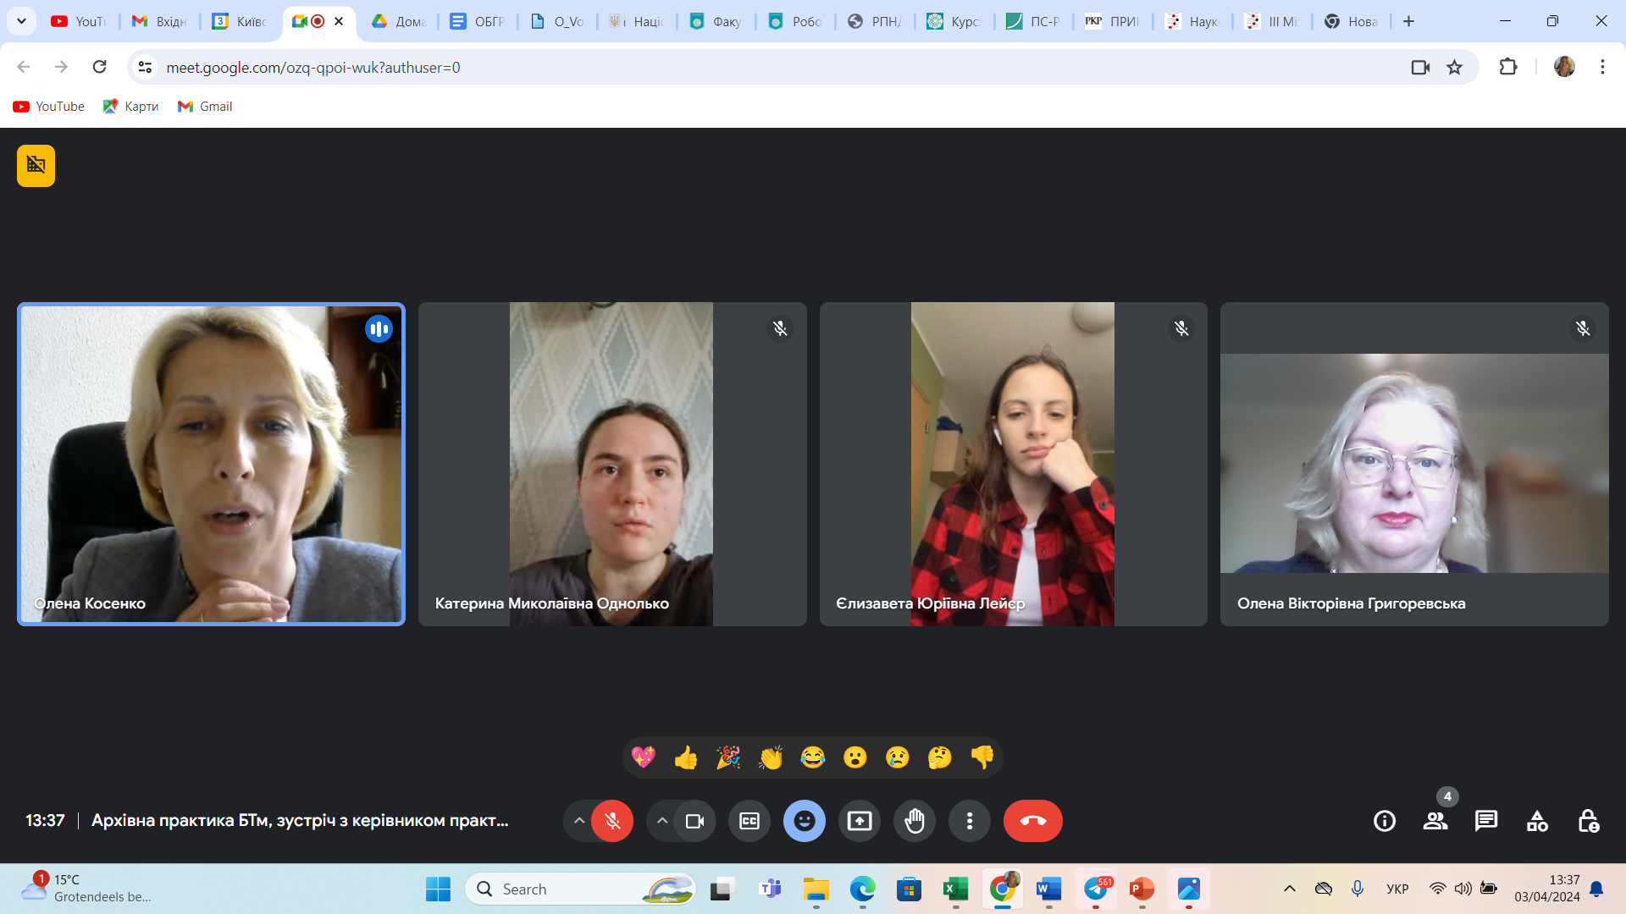This screenshot has width=1626, height=914.
Task: Show the participants list
Action: pyautogui.click(x=1435, y=821)
